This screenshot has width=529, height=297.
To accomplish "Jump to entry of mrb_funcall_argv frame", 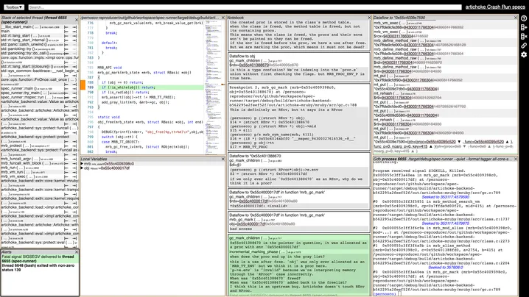I will (x=66, y=159).
